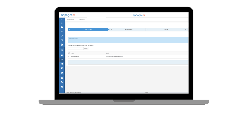Click the email cgrayson@demo2.appogeehr.com
247x116 pixels.
point(114,56)
